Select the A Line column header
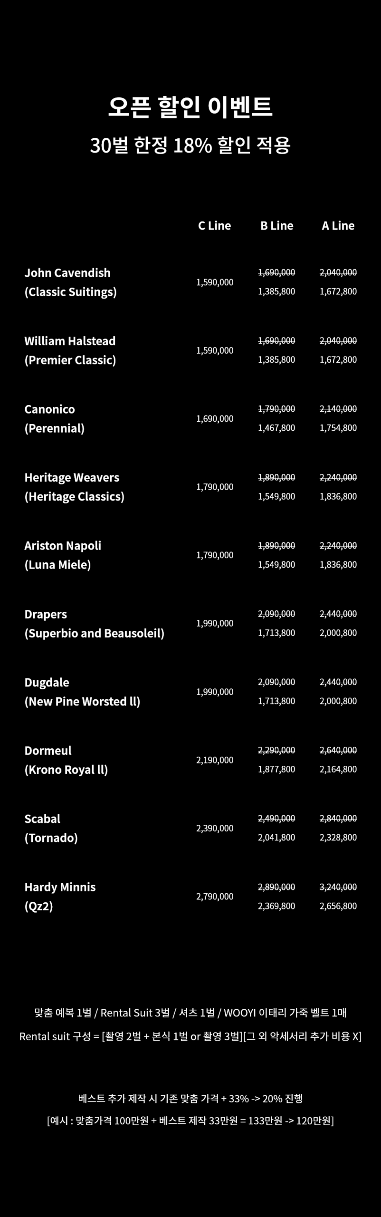381x1217 pixels. pyautogui.click(x=338, y=226)
